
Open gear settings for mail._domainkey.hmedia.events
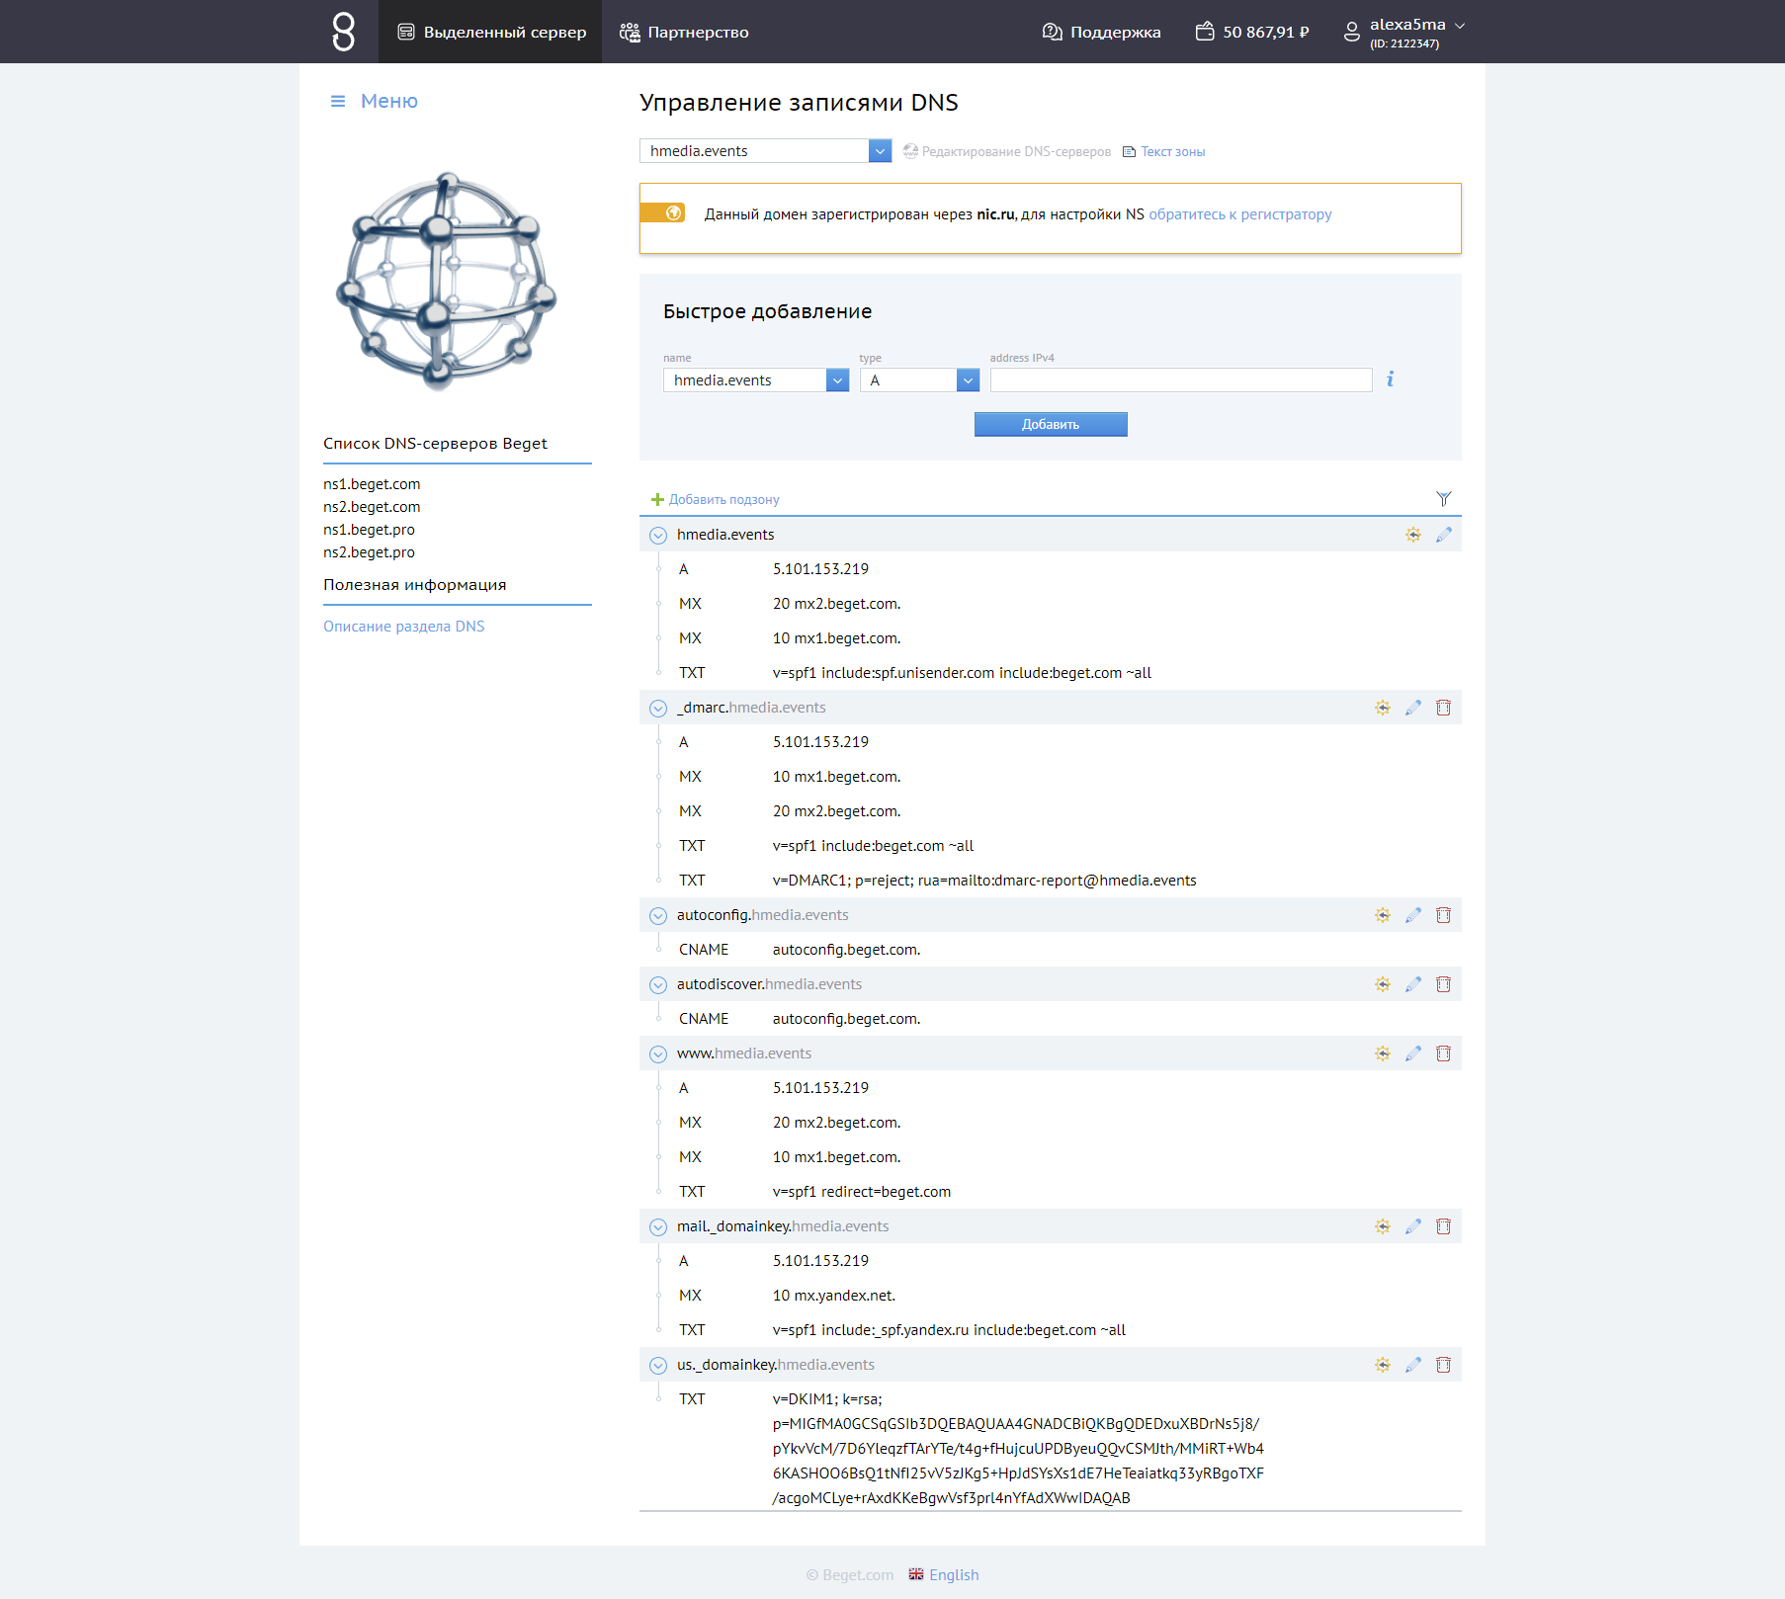click(1382, 1226)
